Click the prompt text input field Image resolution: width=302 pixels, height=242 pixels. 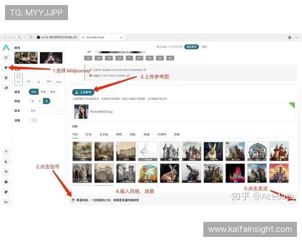point(183,200)
